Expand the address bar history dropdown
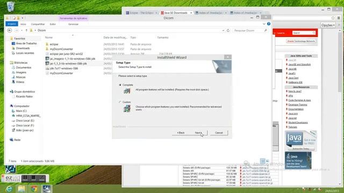 (x=223, y=31)
